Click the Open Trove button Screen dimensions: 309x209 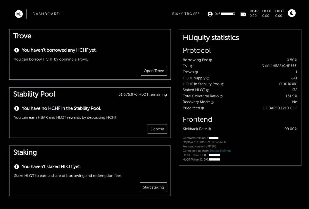click(x=154, y=71)
